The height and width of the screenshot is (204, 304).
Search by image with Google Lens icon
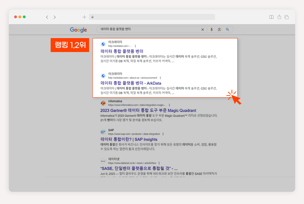pyautogui.click(x=219, y=30)
